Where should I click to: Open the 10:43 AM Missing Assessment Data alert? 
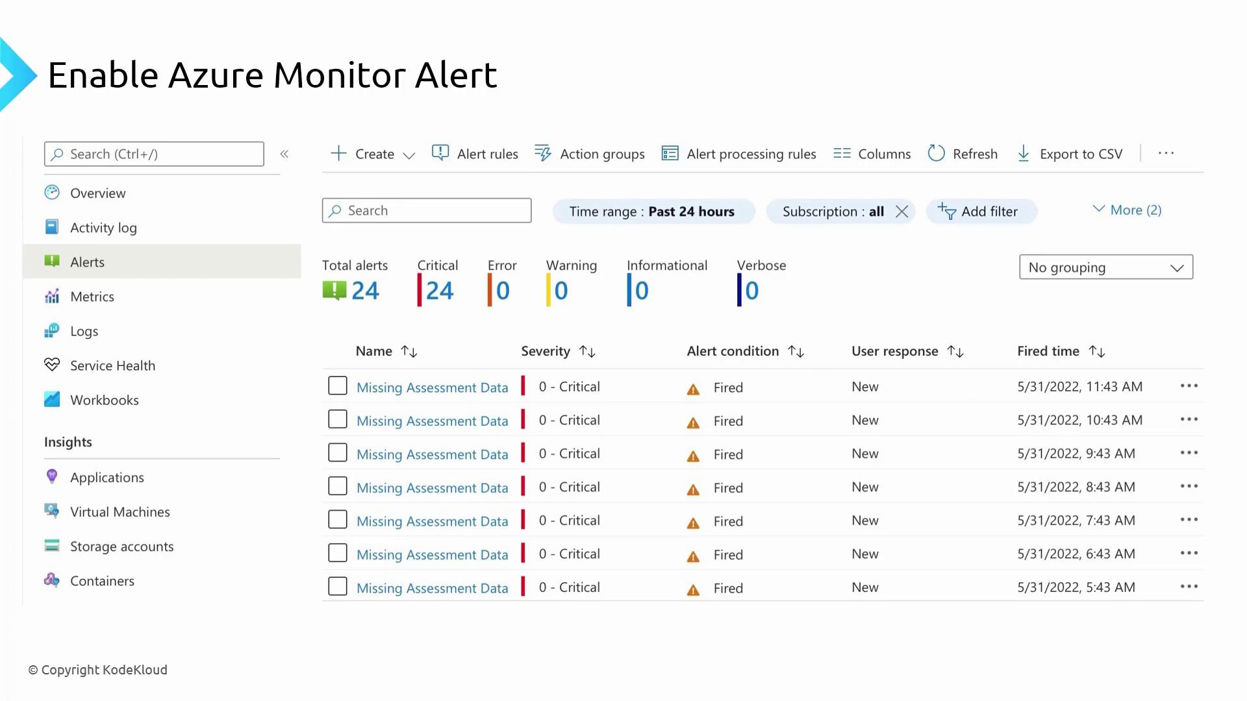click(432, 421)
